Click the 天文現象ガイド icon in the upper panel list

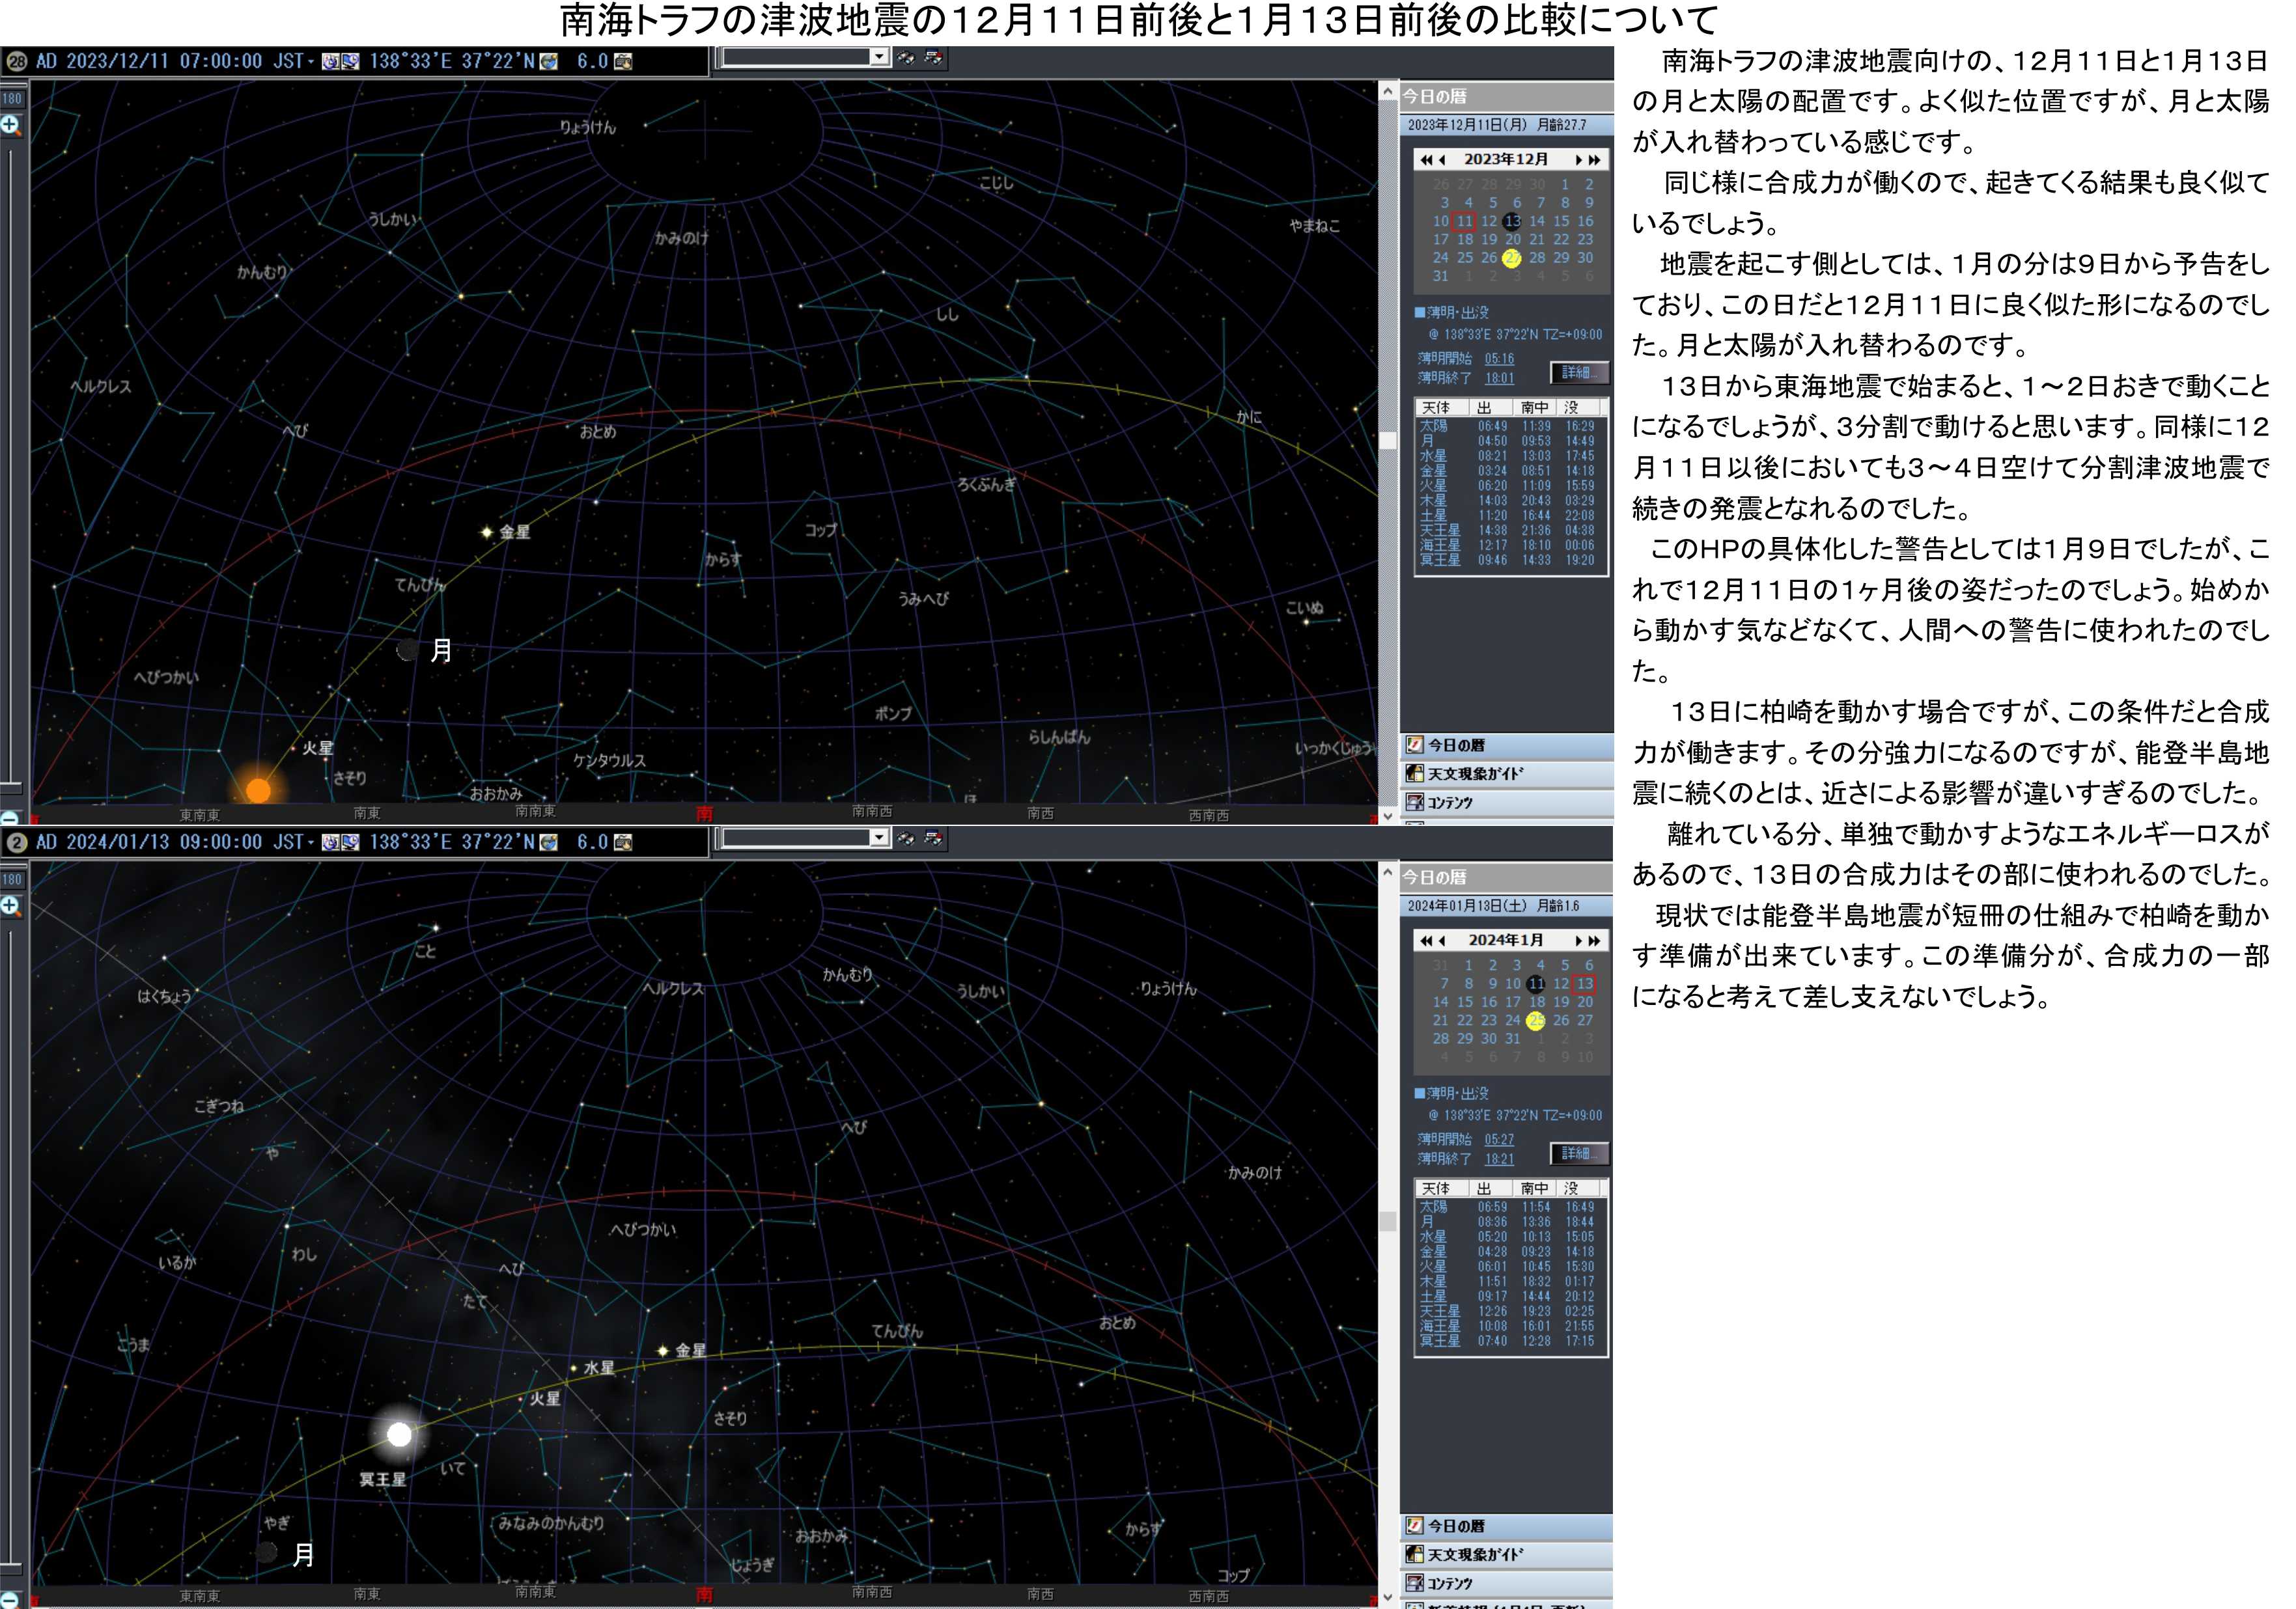pyautogui.click(x=1414, y=773)
